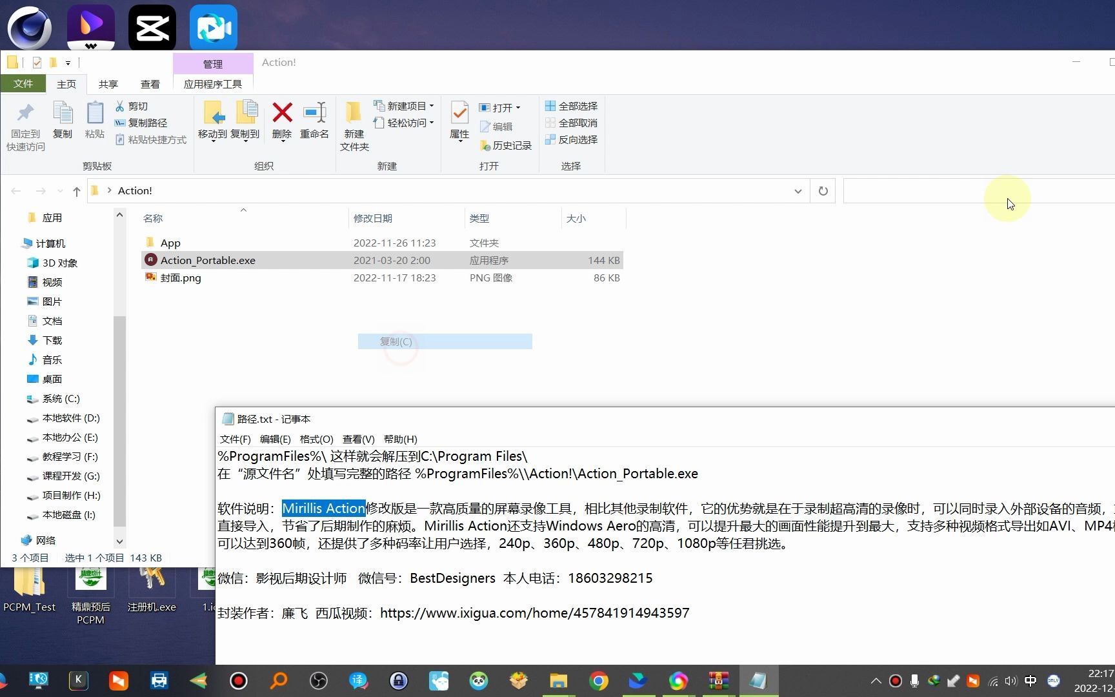Open CapCut desktop icon
The image size is (1115, 697).
pyautogui.click(x=152, y=28)
